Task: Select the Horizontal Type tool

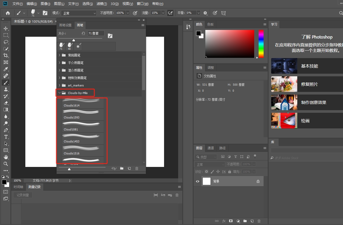Action: (6, 137)
